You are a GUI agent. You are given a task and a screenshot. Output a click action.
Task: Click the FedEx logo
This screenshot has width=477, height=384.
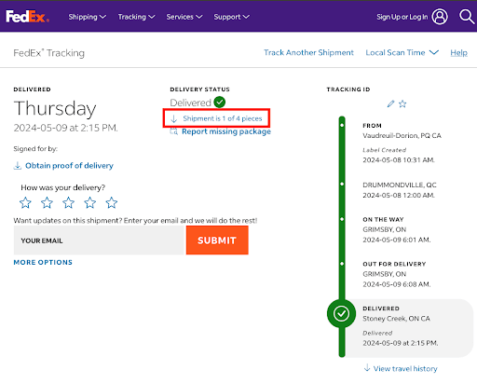27,17
